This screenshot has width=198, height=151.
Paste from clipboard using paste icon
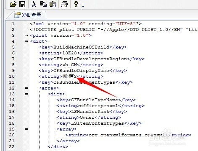point(53,4)
